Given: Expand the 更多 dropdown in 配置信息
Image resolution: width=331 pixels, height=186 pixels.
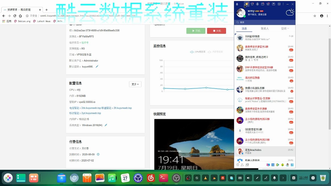Looking at the screenshot, I should coord(135,84).
